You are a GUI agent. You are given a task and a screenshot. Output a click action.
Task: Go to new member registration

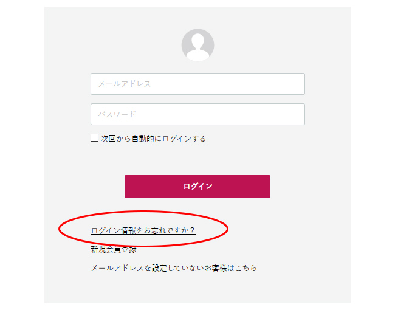pos(114,249)
